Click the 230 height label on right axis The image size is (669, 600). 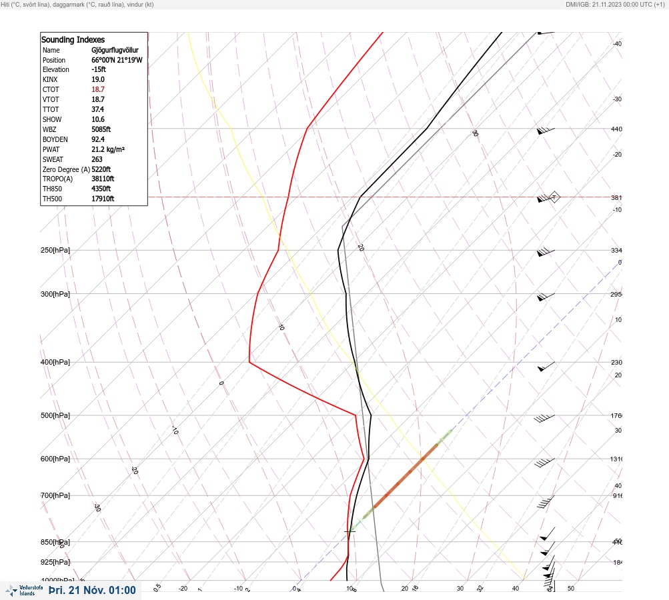(x=616, y=363)
